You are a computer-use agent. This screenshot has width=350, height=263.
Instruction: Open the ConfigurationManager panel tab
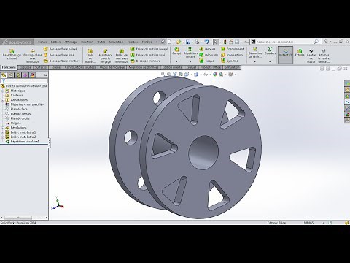tap(18, 75)
